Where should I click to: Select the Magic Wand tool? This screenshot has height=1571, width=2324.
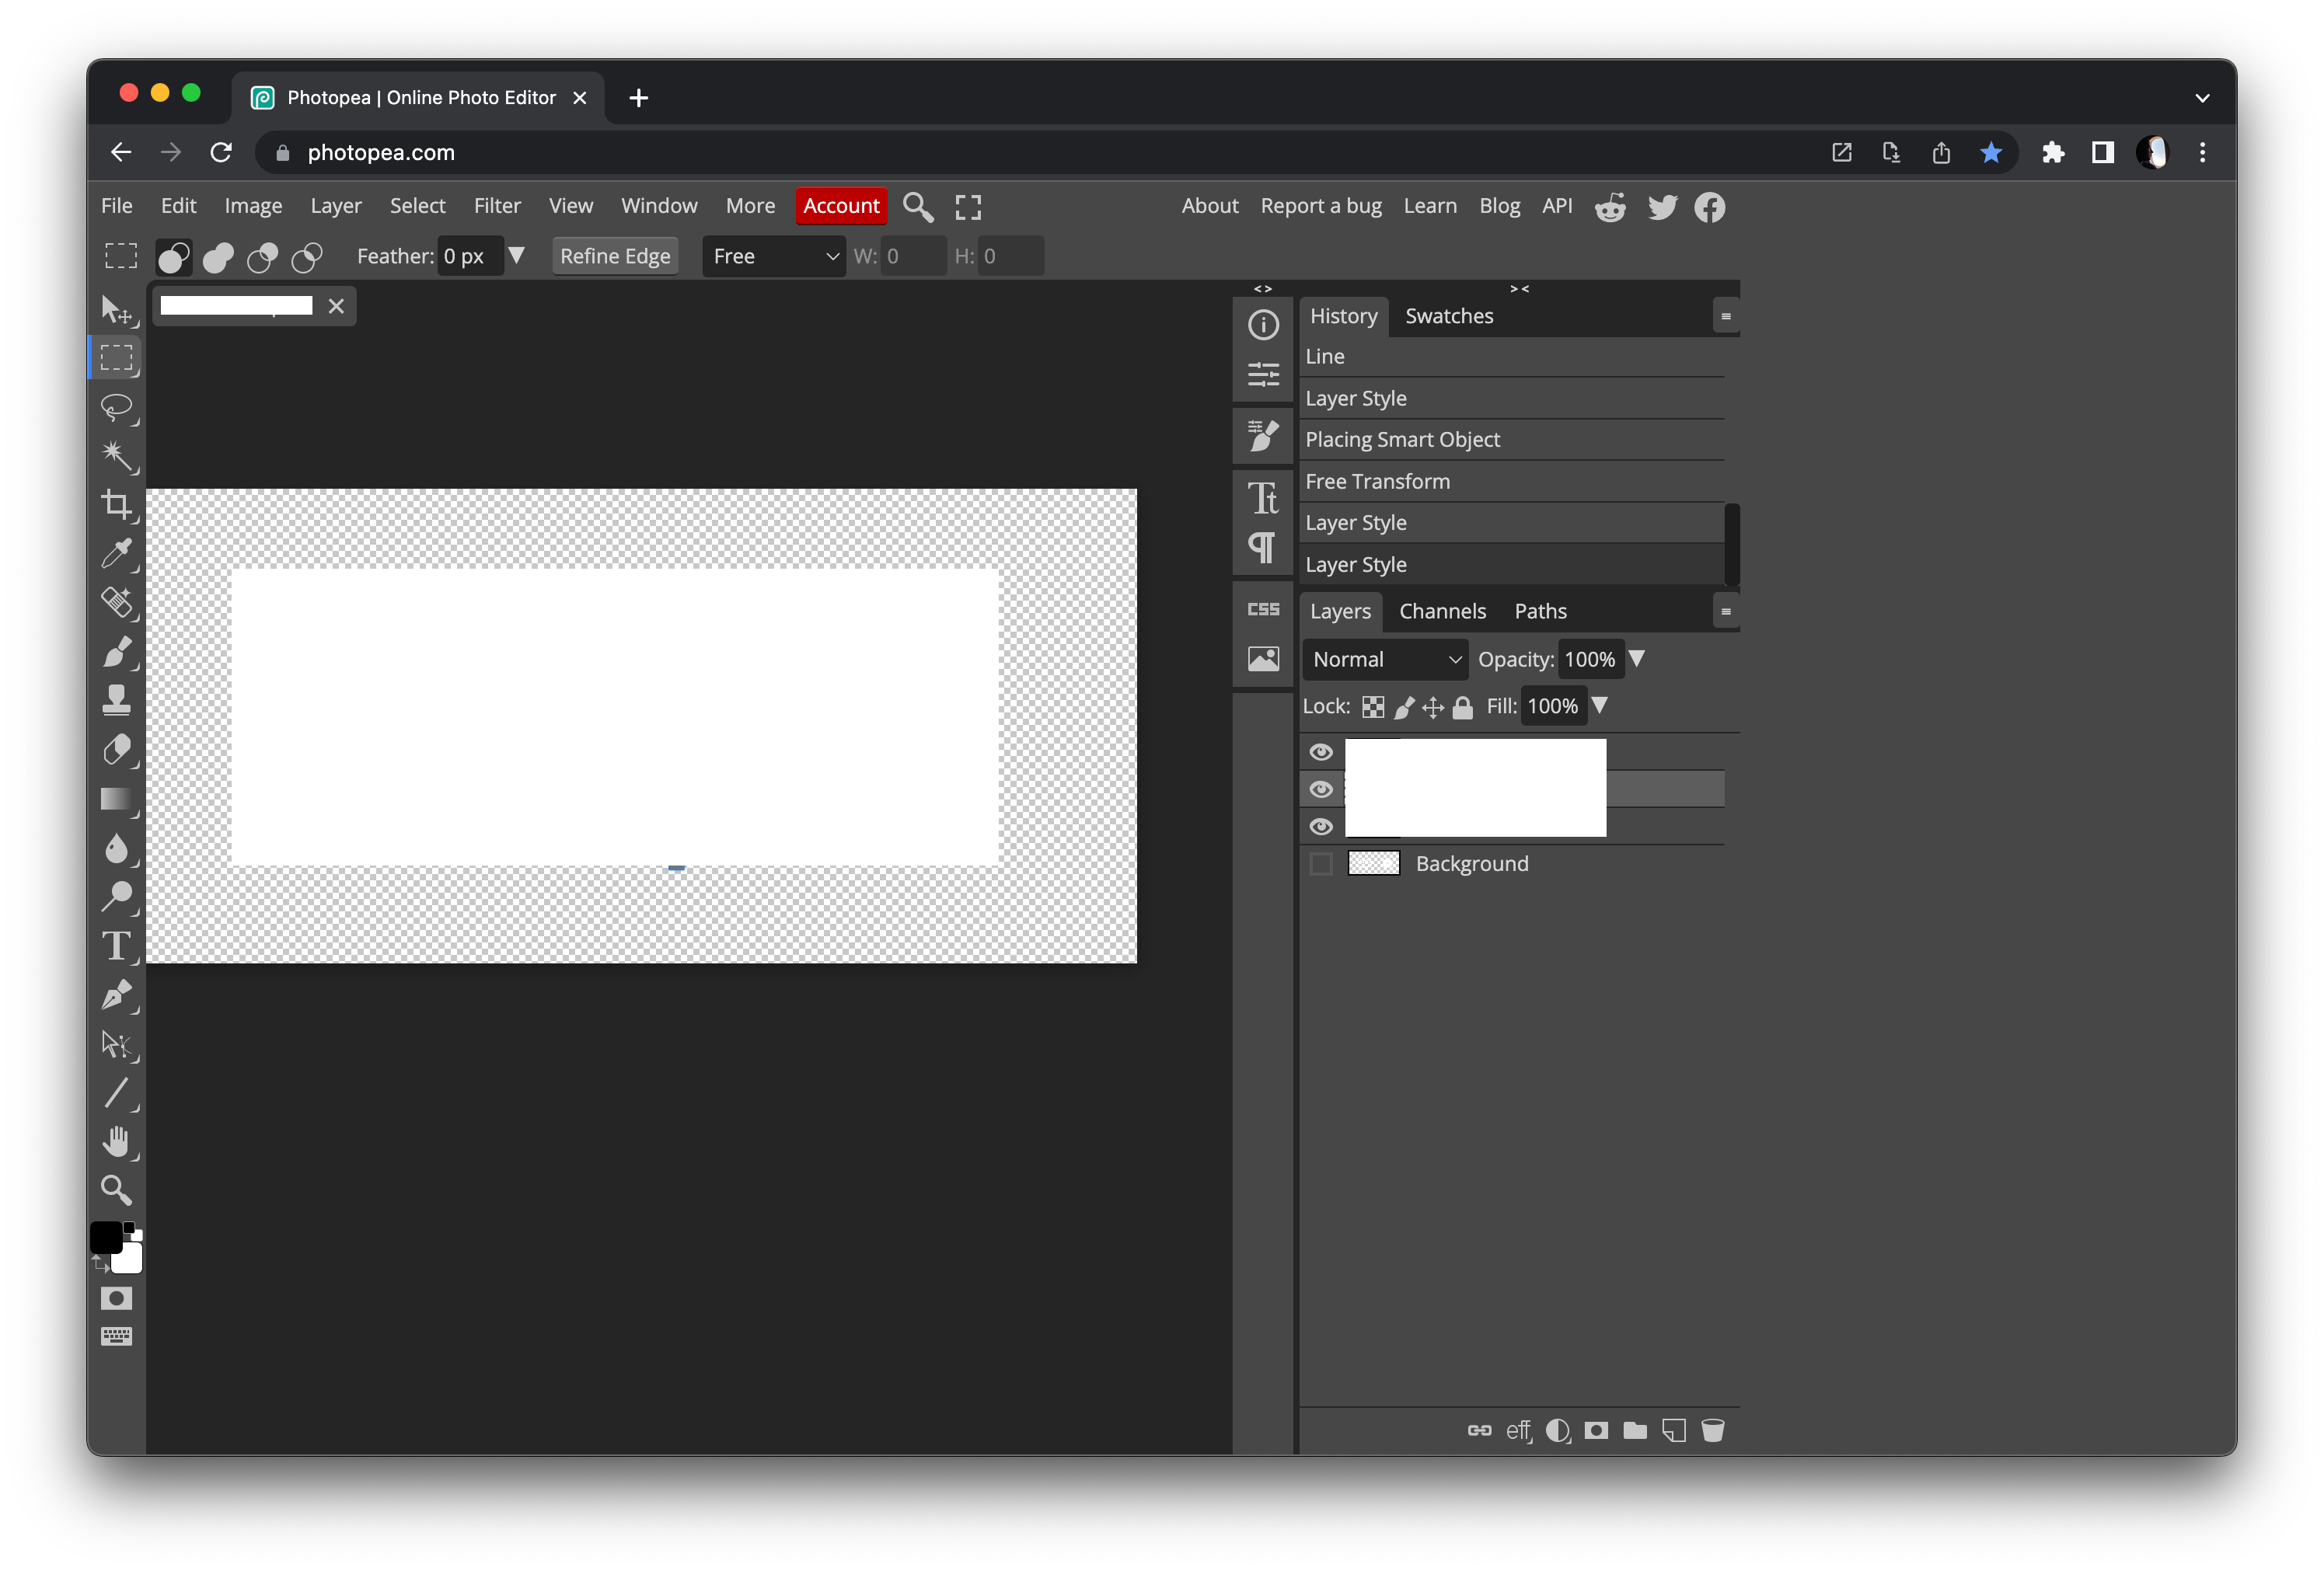pos(118,457)
